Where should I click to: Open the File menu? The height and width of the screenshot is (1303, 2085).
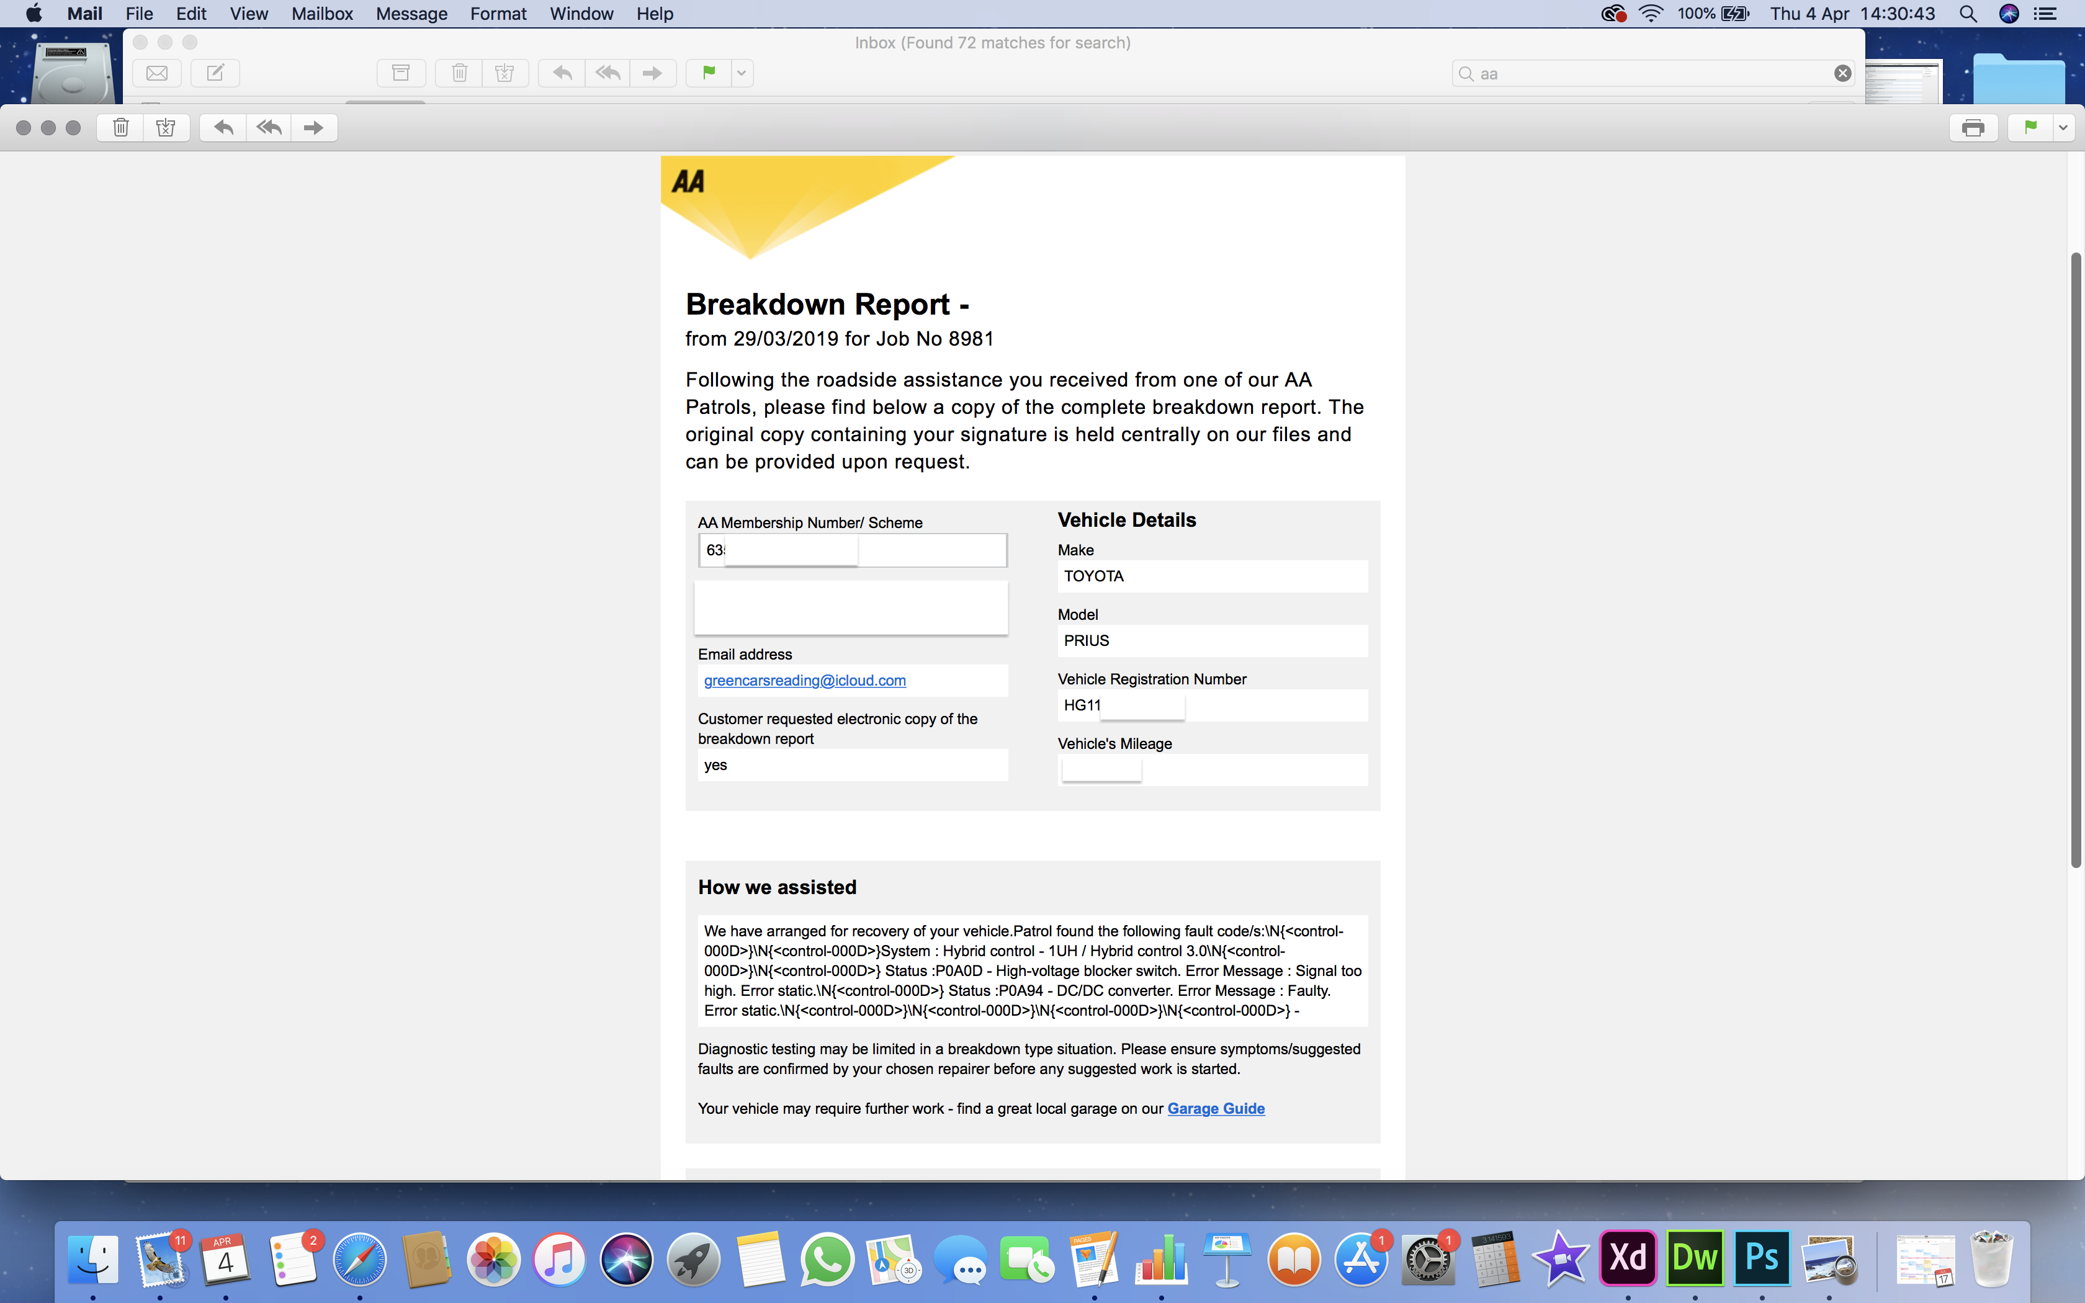(x=139, y=14)
